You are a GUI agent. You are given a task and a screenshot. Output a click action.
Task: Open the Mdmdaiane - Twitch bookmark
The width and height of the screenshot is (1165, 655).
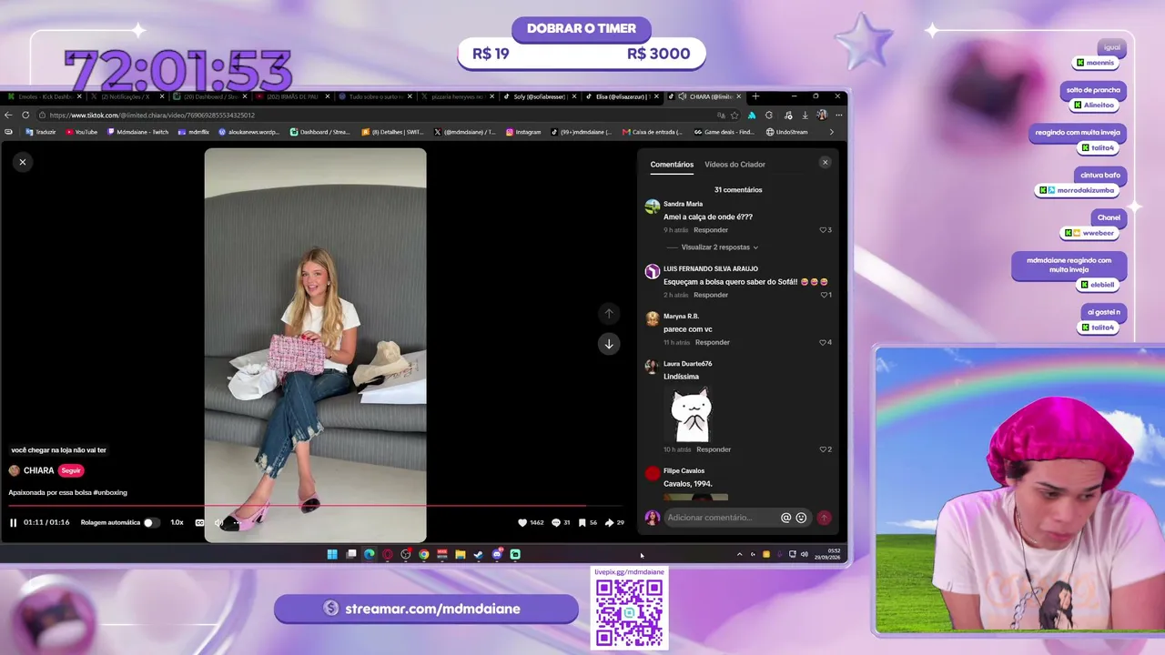(x=137, y=132)
